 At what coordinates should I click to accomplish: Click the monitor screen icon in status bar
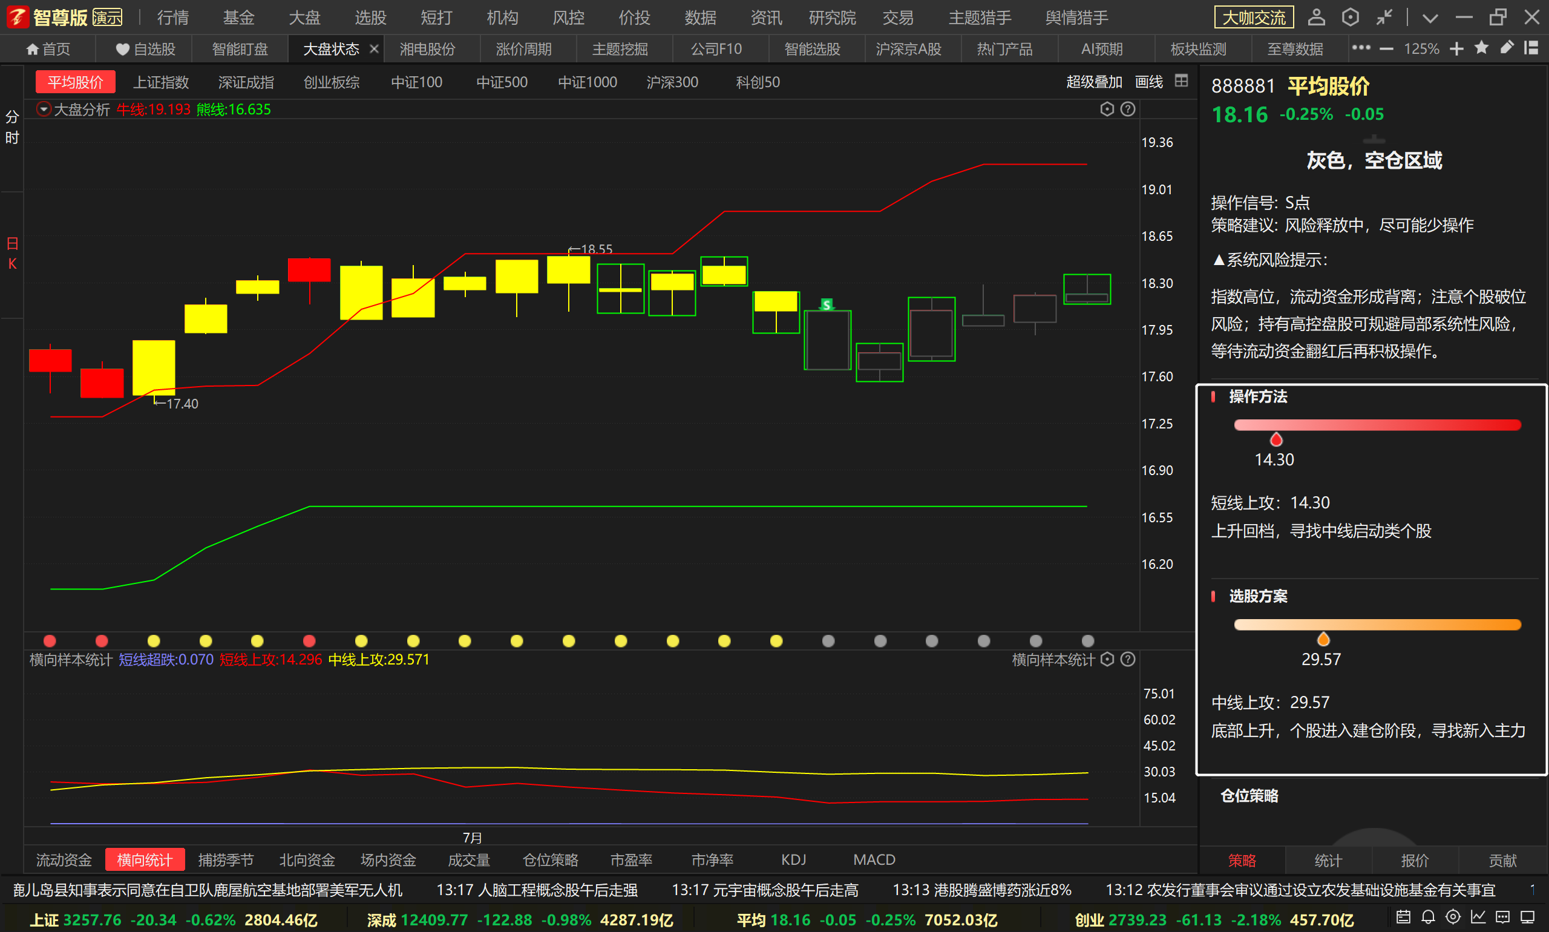pos(1528,917)
